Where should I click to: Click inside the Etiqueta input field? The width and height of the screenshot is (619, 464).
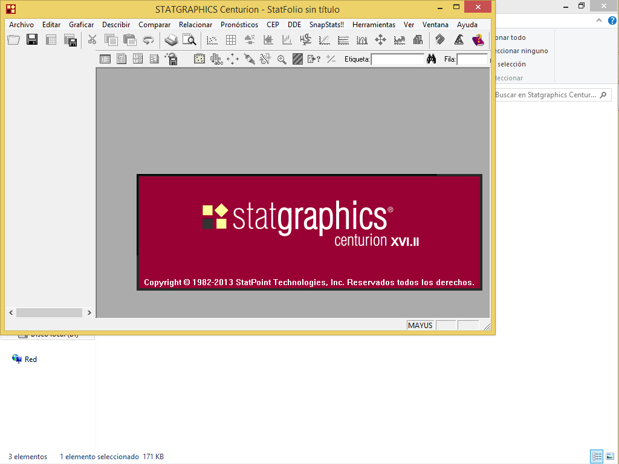[x=398, y=59]
